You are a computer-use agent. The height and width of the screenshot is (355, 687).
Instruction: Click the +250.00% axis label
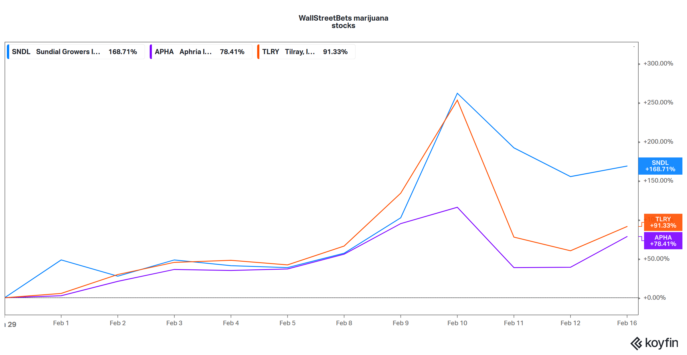tap(658, 102)
